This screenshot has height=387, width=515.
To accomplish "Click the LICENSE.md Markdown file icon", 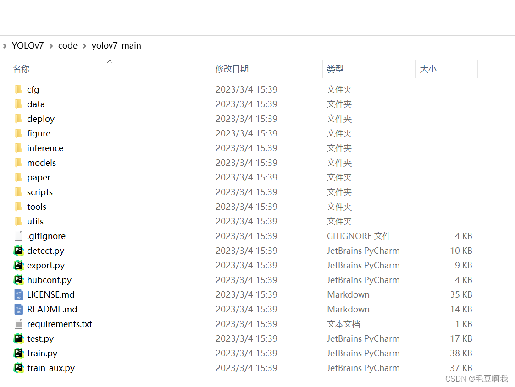I will click(19, 294).
